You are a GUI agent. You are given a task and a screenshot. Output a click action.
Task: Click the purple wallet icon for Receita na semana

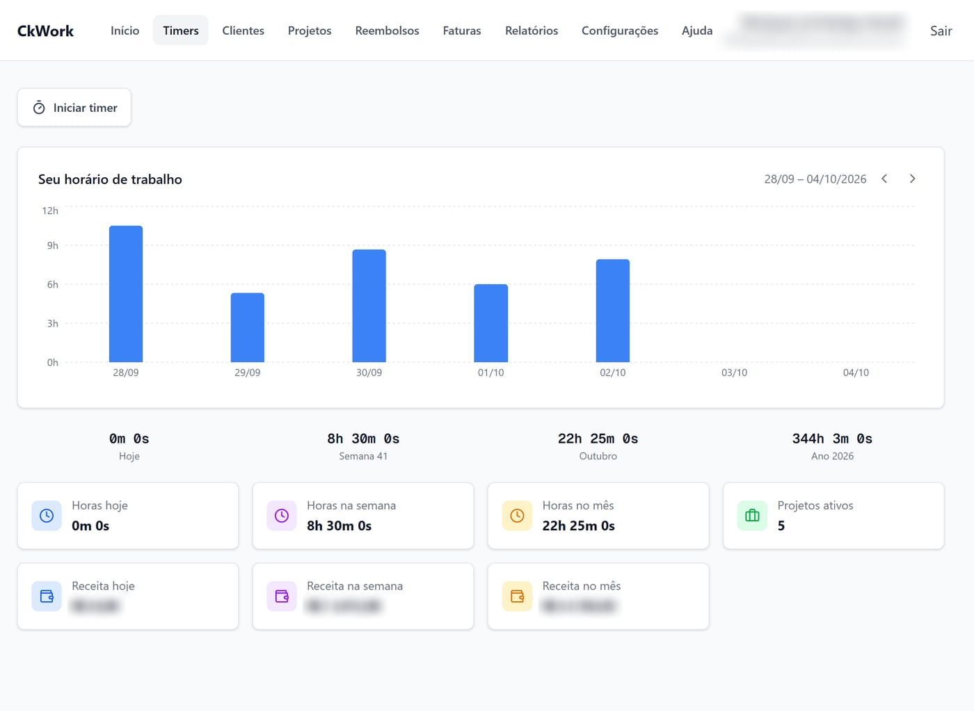[x=282, y=596]
